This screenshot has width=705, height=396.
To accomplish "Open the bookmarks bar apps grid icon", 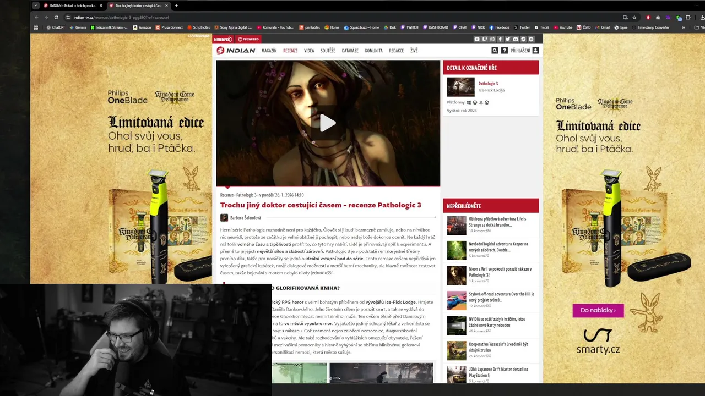I will [x=36, y=27].
